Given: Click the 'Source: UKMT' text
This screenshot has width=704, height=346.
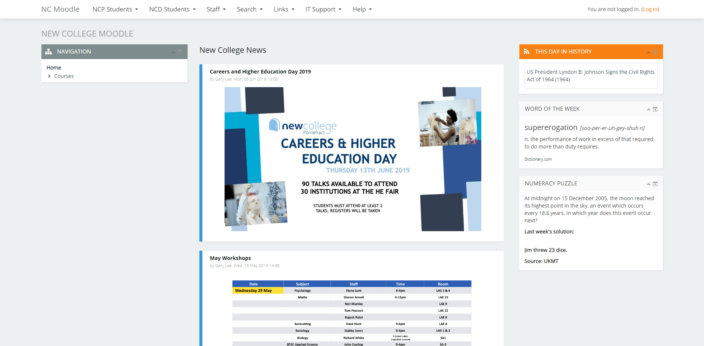Looking at the screenshot, I should [541, 261].
